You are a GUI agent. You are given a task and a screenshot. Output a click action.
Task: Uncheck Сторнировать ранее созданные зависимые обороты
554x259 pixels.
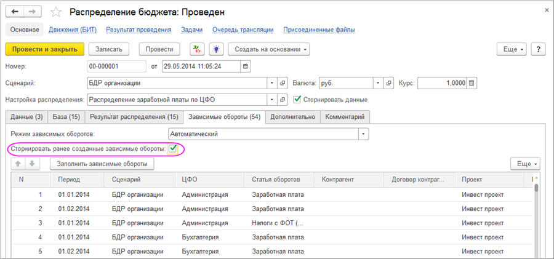[x=174, y=148]
